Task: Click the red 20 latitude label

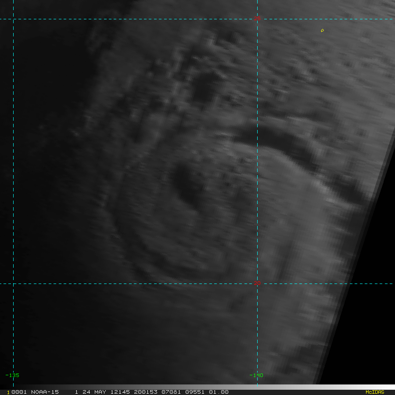Action: pos(257,283)
